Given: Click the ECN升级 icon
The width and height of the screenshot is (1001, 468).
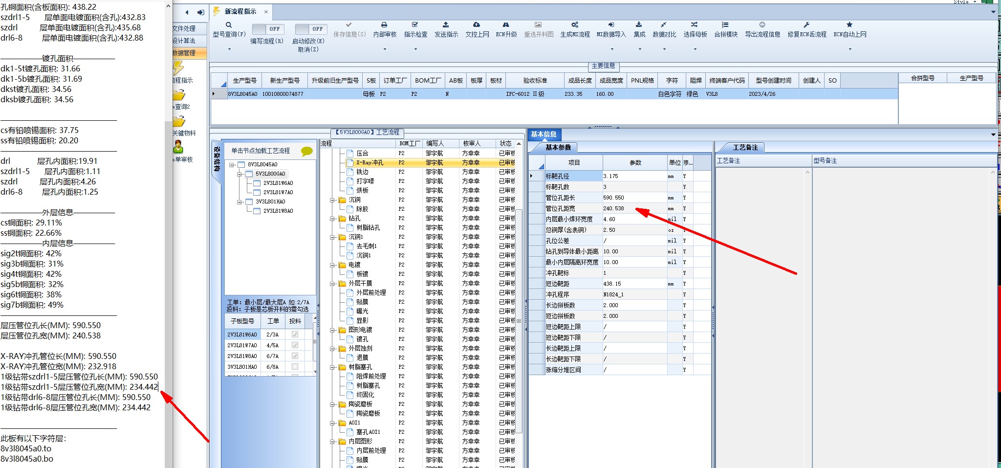Looking at the screenshot, I should coord(506,24).
